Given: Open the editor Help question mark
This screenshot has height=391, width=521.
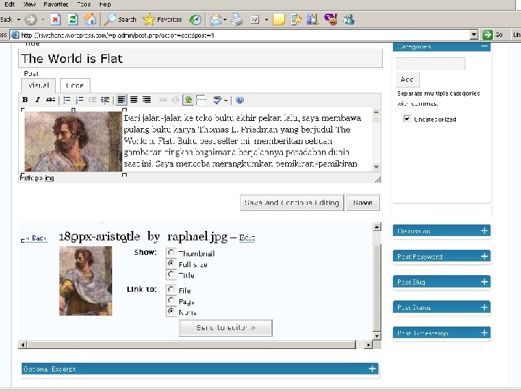Looking at the screenshot, I should (240, 100).
